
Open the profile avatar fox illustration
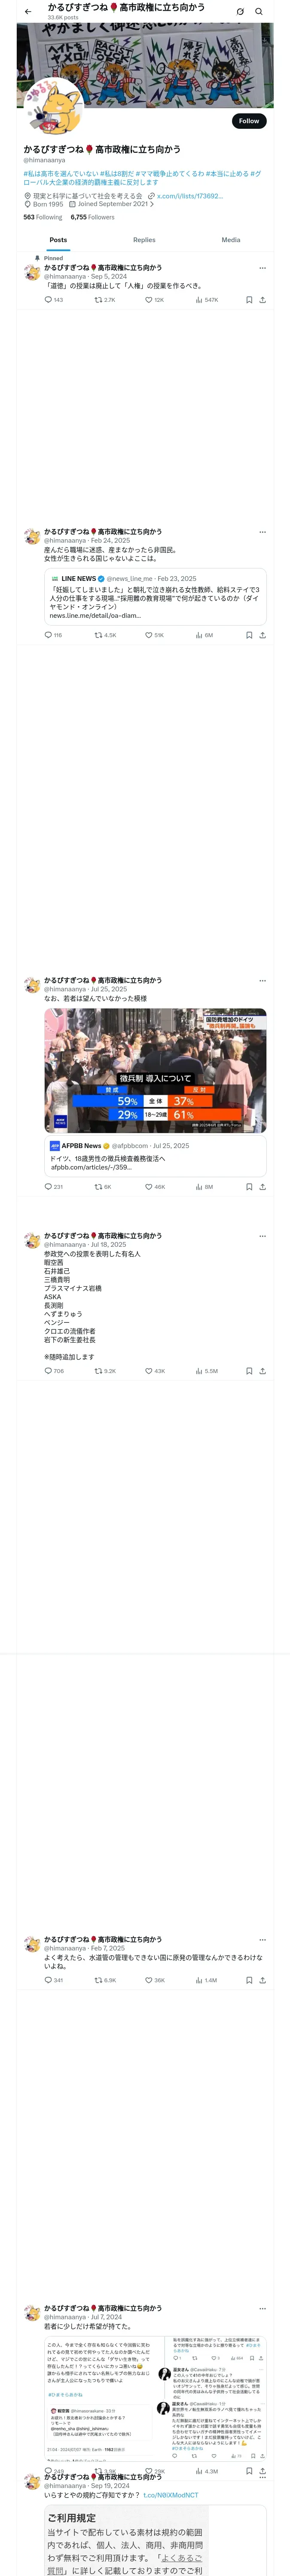[x=52, y=106]
